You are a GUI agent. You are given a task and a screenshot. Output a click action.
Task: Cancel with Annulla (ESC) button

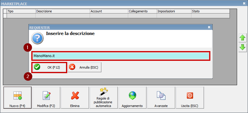(x=84, y=67)
